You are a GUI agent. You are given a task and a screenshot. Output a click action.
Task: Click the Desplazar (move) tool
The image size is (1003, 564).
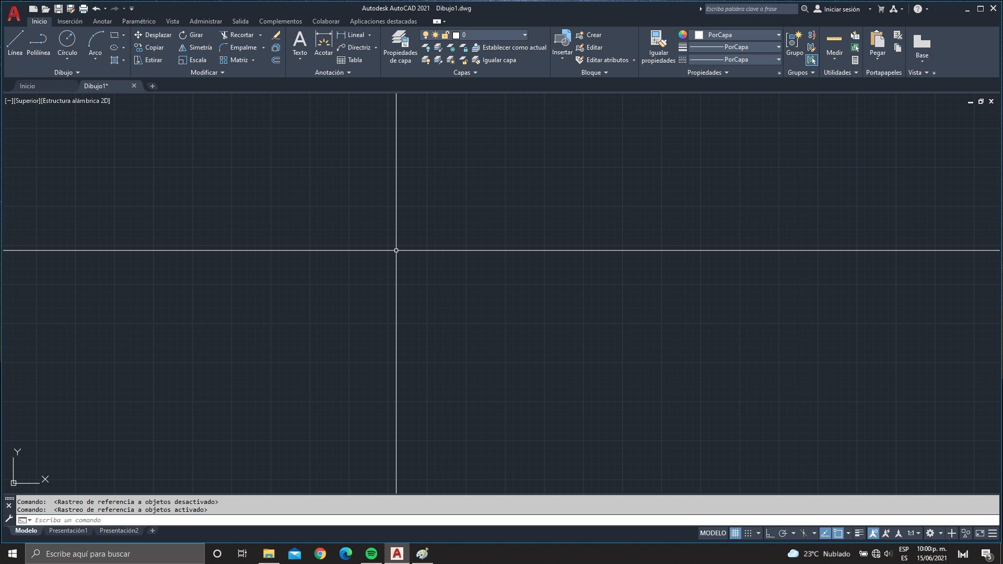[153, 35]
